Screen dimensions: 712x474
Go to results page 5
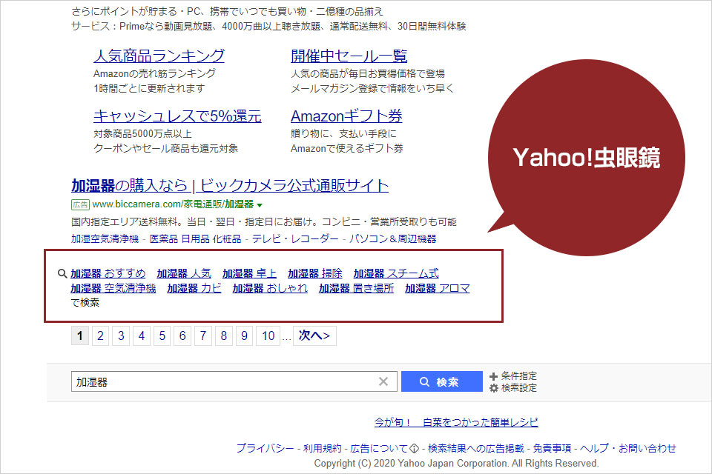click(x=162, y=336)
